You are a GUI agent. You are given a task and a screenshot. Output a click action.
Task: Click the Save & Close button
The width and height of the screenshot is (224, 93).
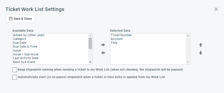coord(20,19)
